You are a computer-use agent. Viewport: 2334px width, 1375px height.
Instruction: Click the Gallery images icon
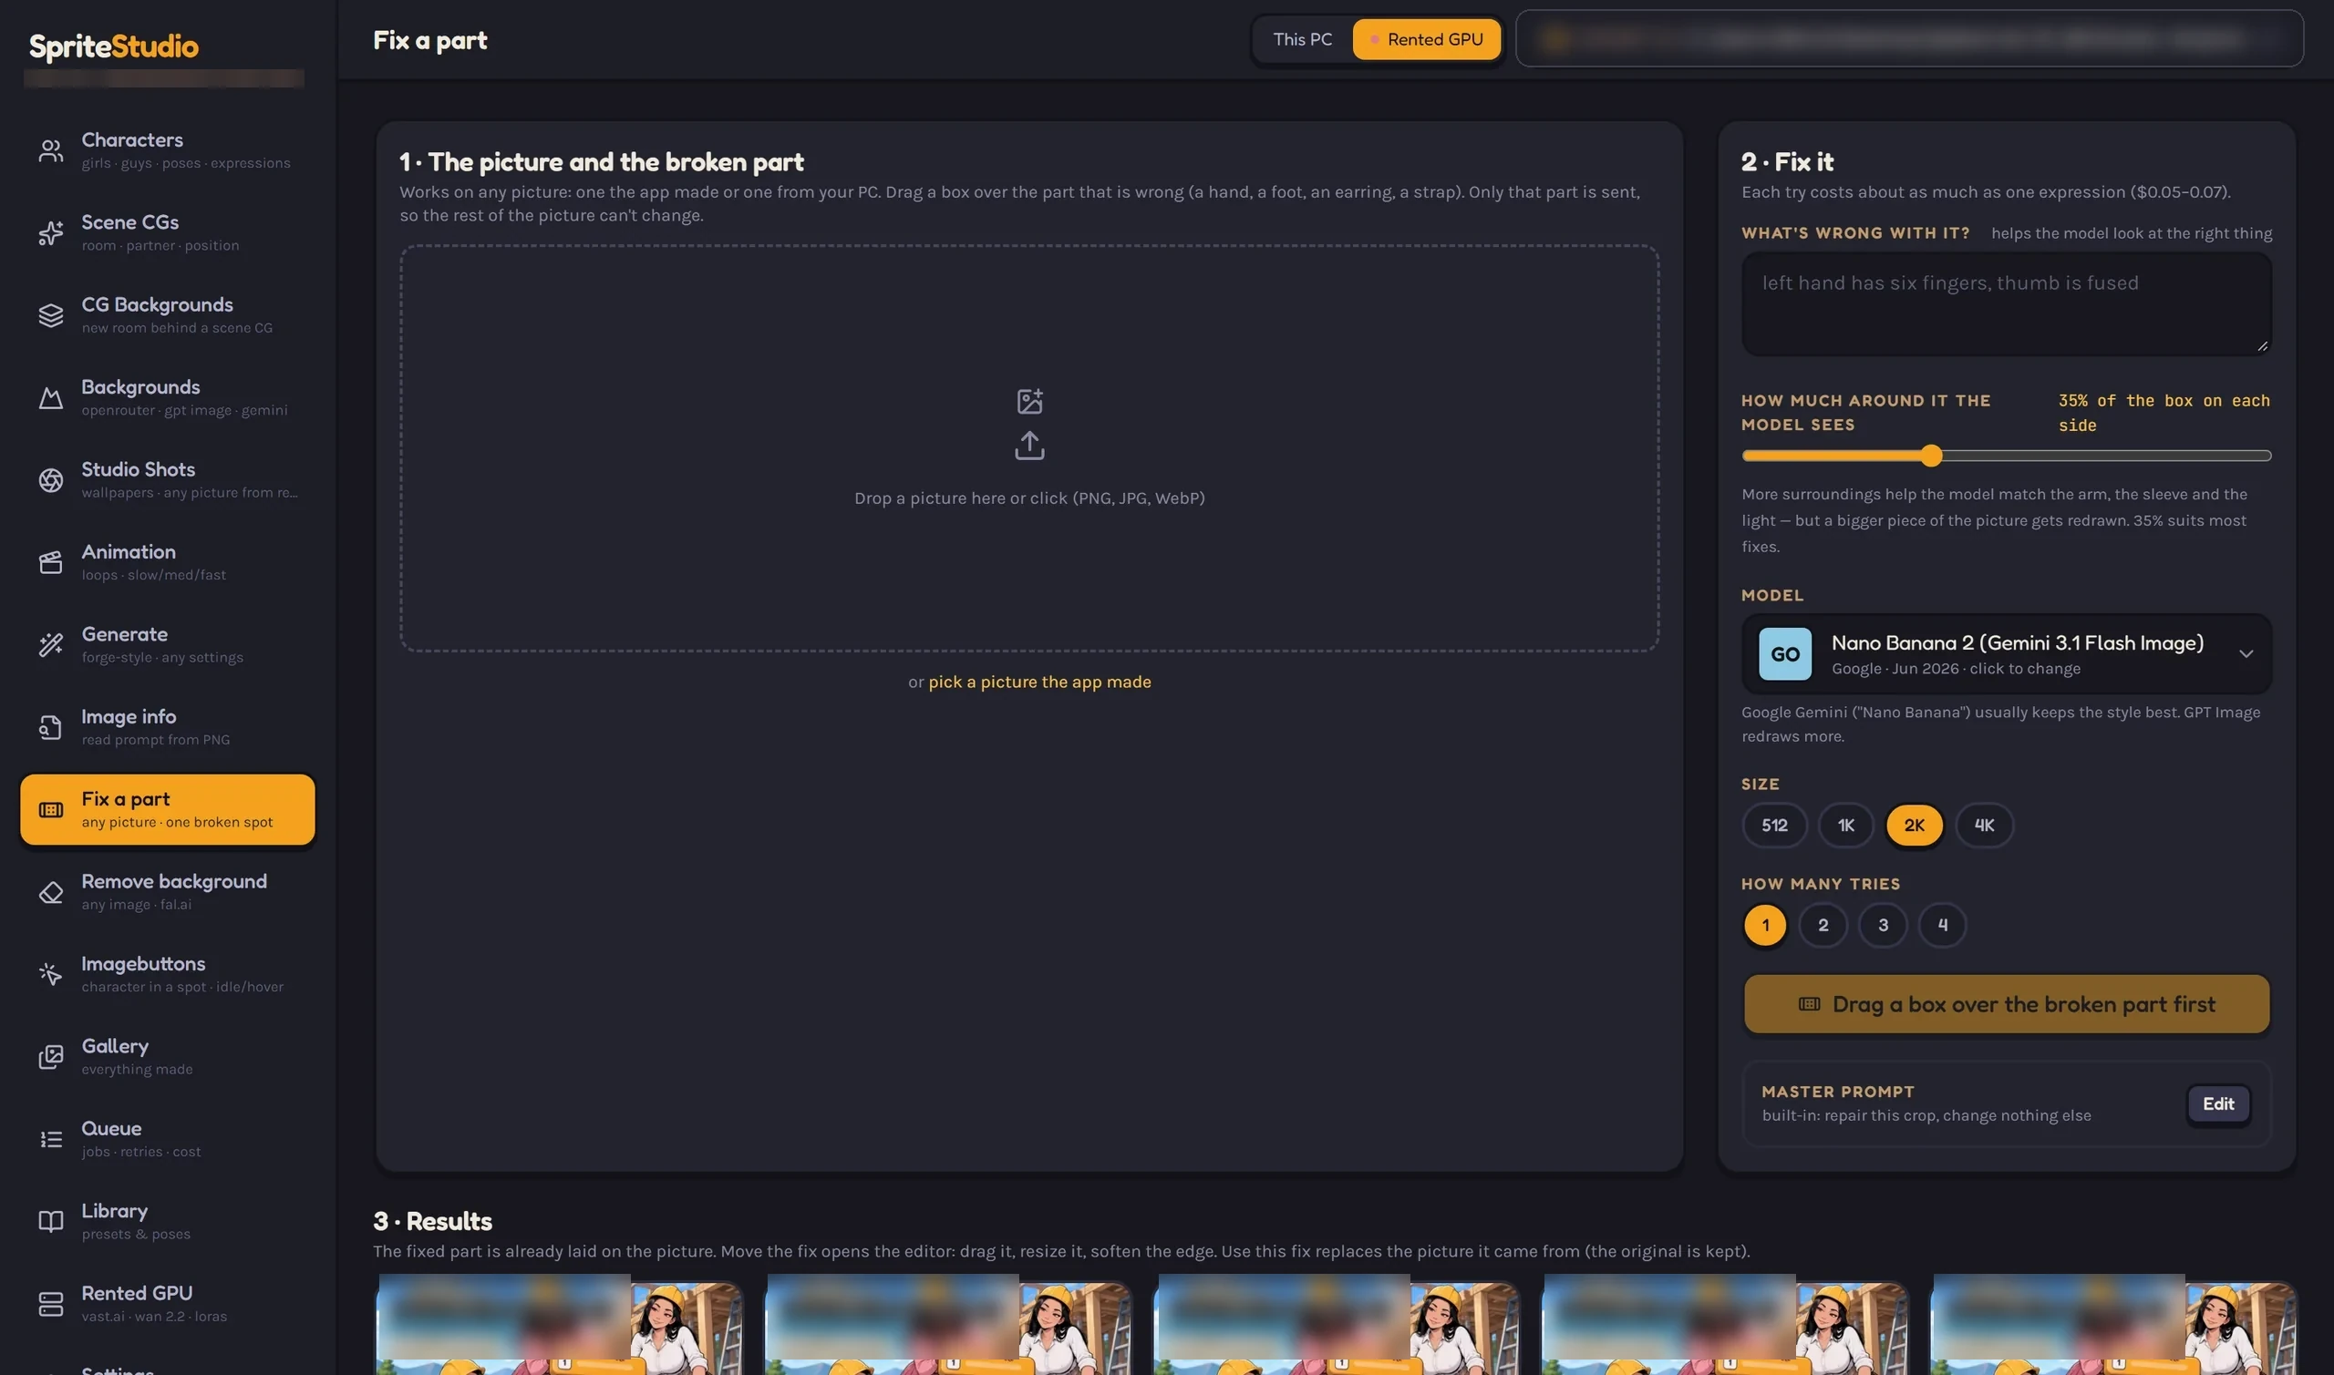point(51,1057)
